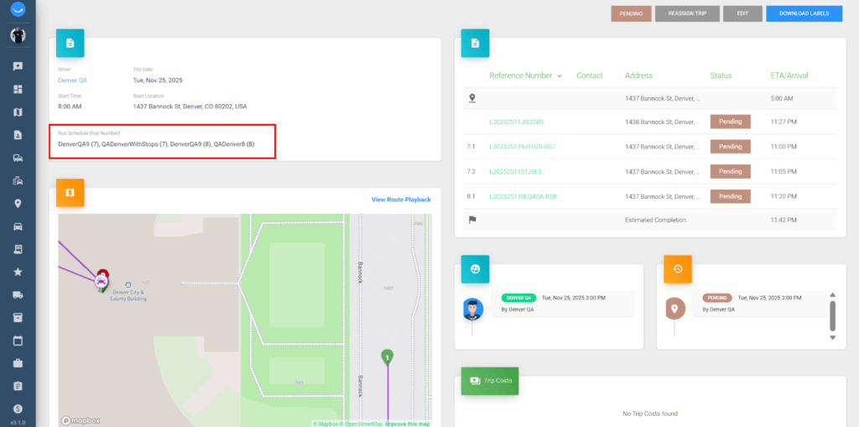
Task: Click the Address column header
Action: pos(638,76)
